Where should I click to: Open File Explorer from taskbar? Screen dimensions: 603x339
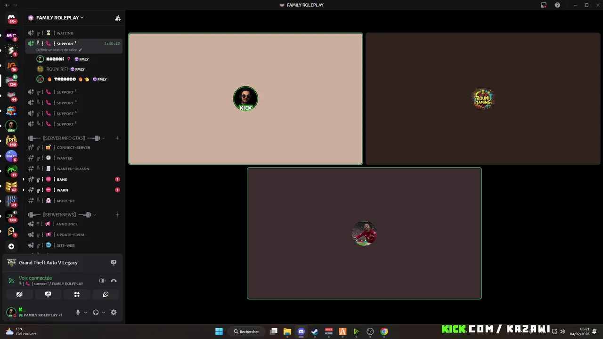(287, 331)
